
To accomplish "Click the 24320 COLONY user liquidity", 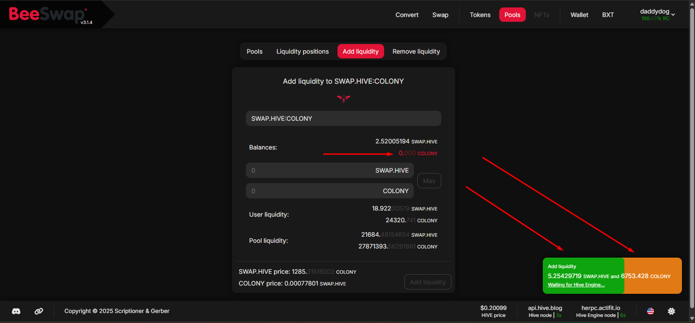I will point(412,220).
